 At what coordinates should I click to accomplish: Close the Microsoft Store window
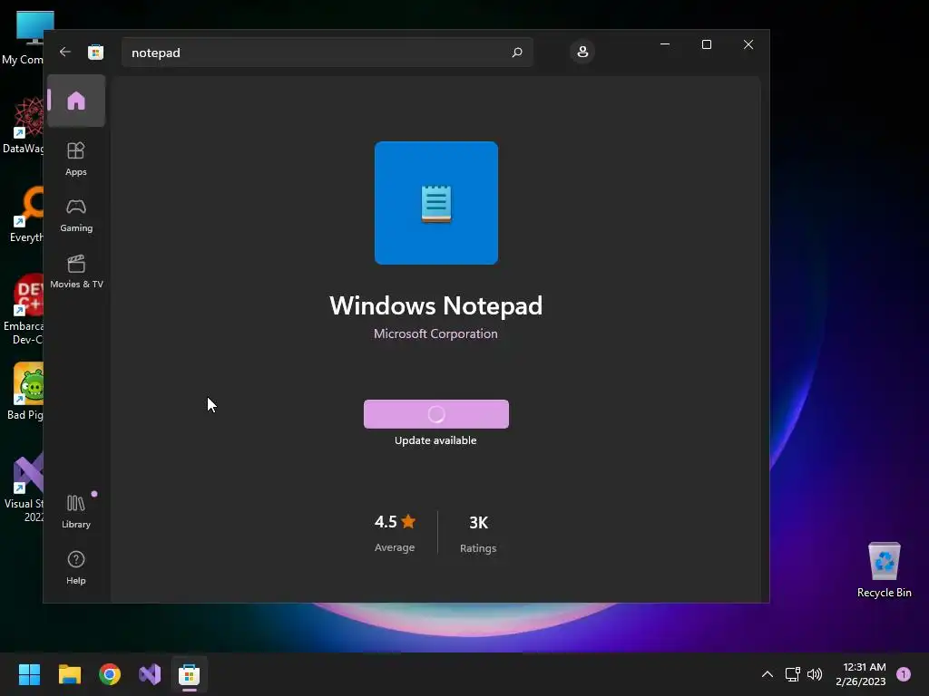[748, 44]
